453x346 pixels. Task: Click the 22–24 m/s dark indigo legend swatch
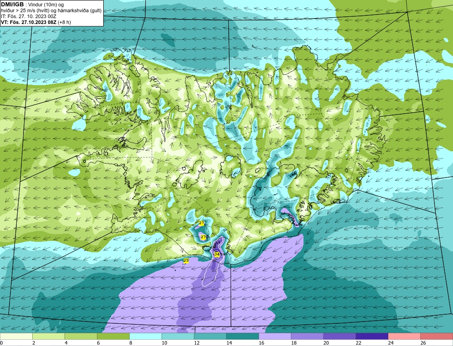click(372, 336)
